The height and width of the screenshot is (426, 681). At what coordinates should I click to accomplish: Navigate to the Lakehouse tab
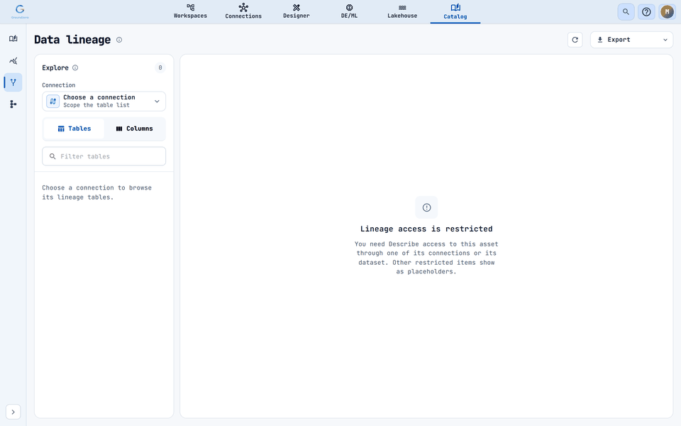click(402, 11)
